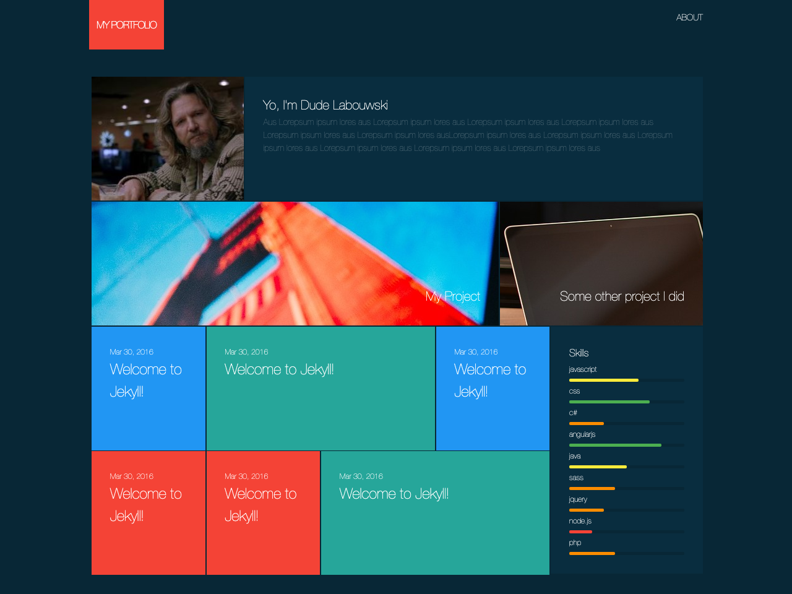Open the wide teal Jekyll post in the lower row
Viewport: 792px width, 594px height.
click(435, 513)
